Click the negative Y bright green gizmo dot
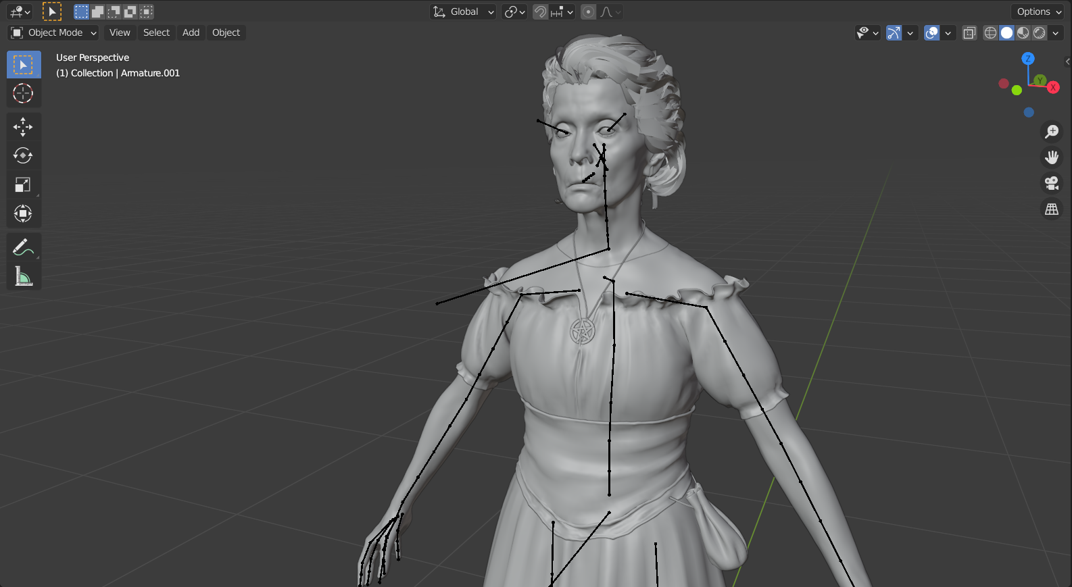Image resolution: width=1072 pixels, height=587 pixels. 1017,91
